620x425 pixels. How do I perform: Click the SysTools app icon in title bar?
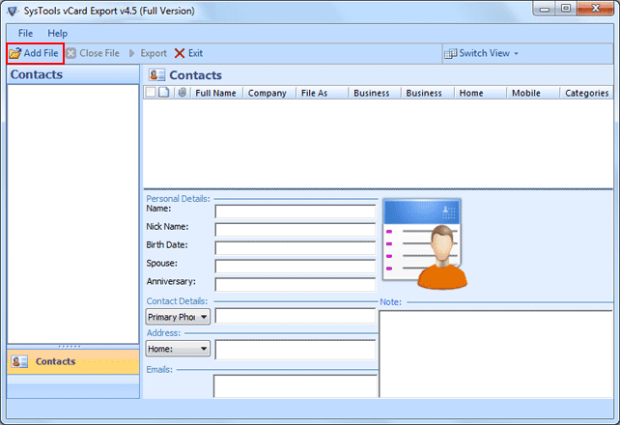13,11
